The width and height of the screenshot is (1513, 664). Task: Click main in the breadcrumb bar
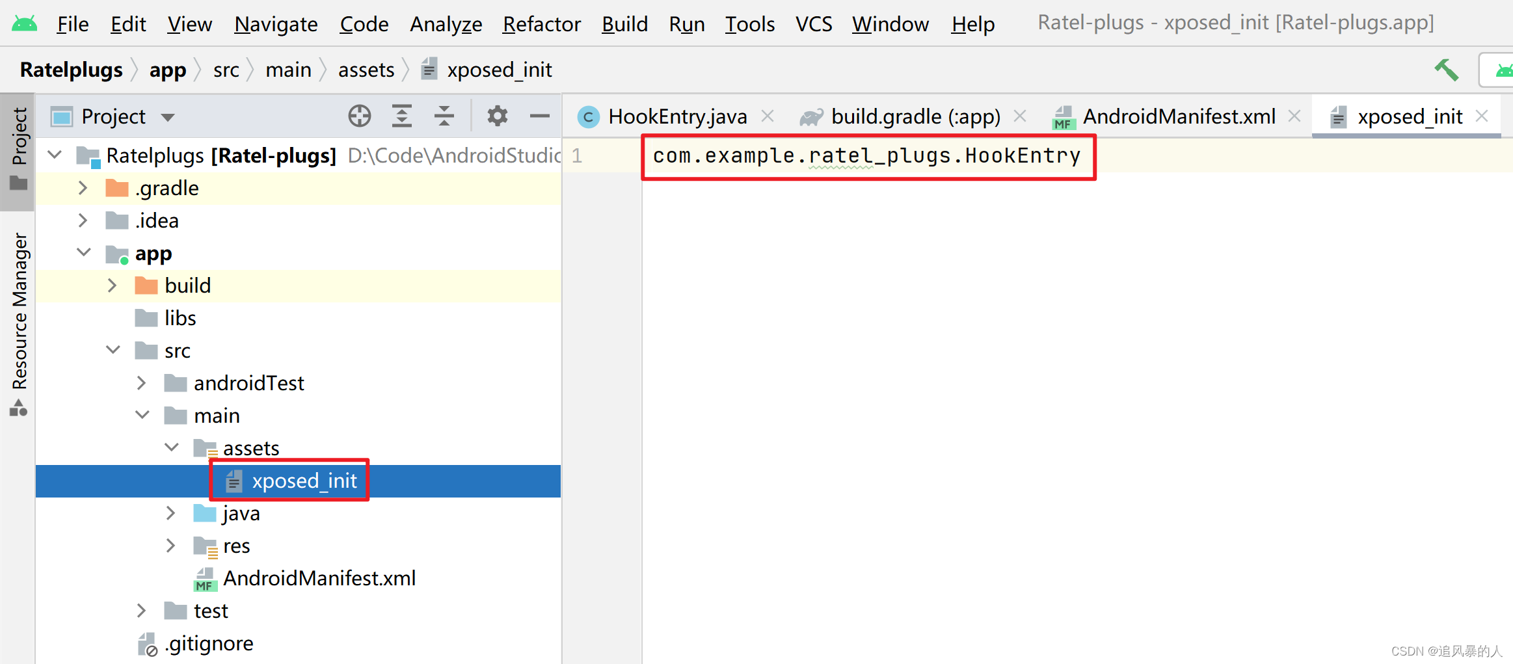click(288, 70)
